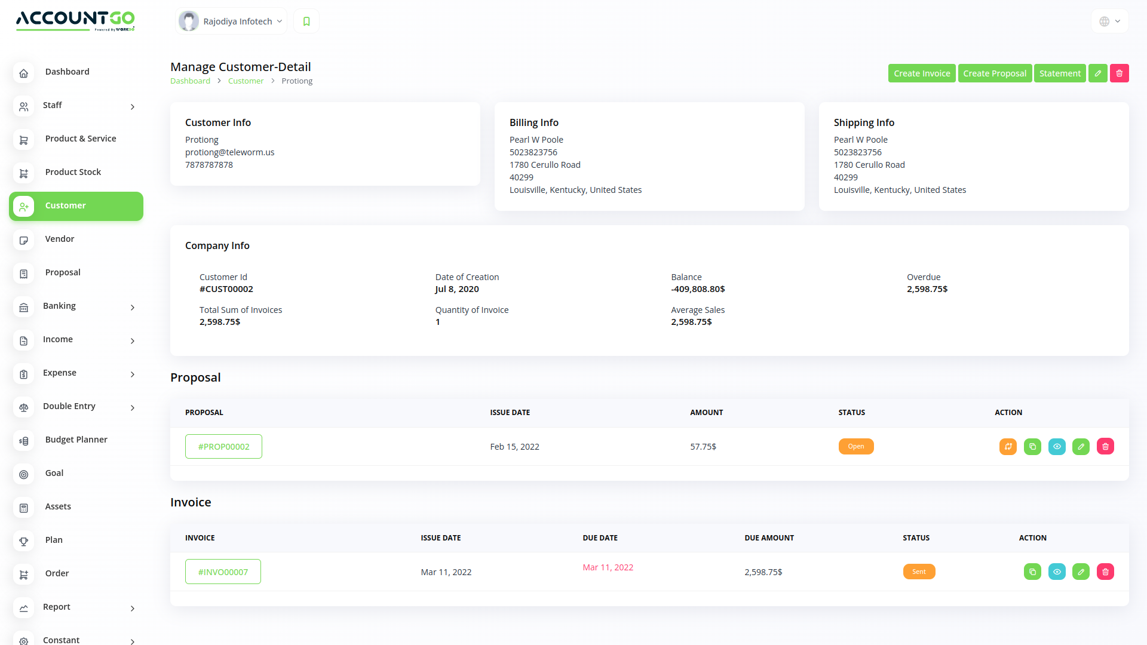This screenshot has height=645, width=1147.
Task: Click the Create Invoice button
Action: 921,73
